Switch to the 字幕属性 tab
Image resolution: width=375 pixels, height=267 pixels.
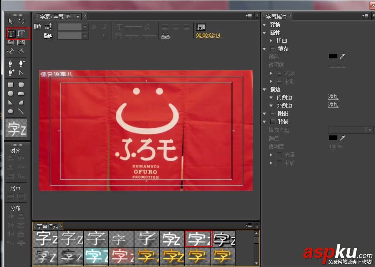pyautogui.click(x=276, y=17)
